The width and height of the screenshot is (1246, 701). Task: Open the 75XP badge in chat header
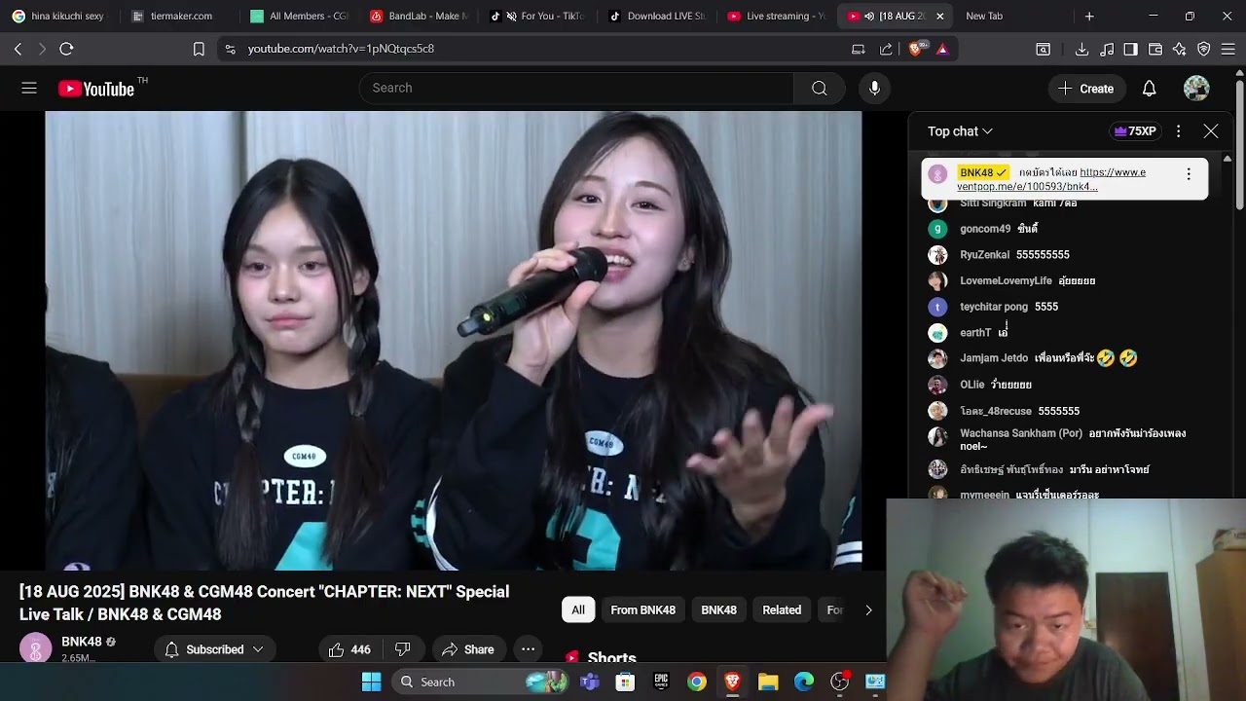click(x=1136, y=131)
